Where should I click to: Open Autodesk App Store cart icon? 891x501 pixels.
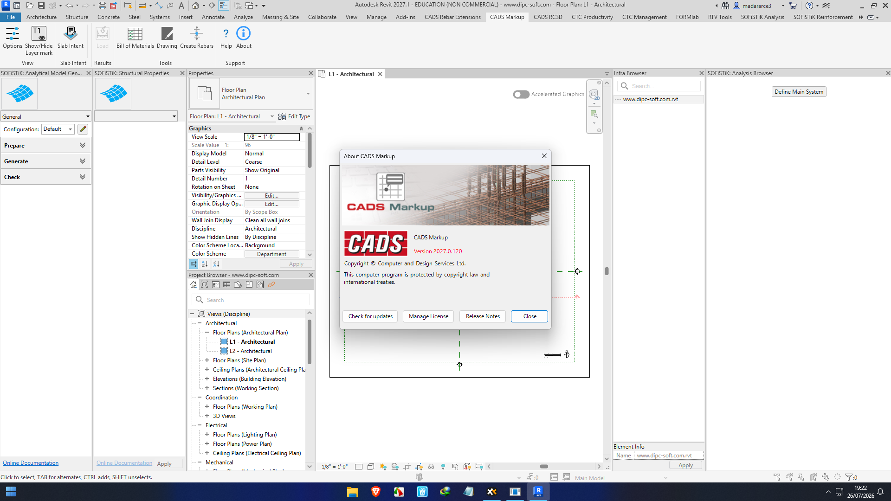(793, 6)
